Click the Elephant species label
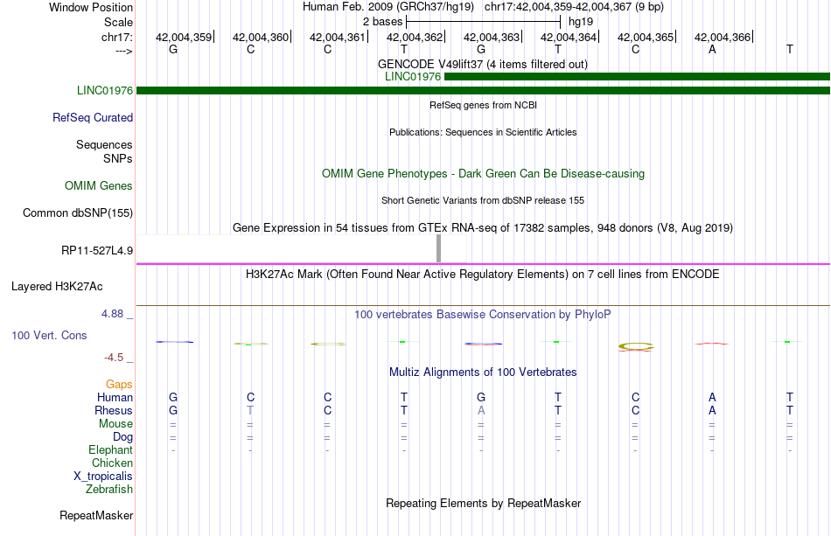The width and height of the screenshot is (831, 536). point(111,450)
